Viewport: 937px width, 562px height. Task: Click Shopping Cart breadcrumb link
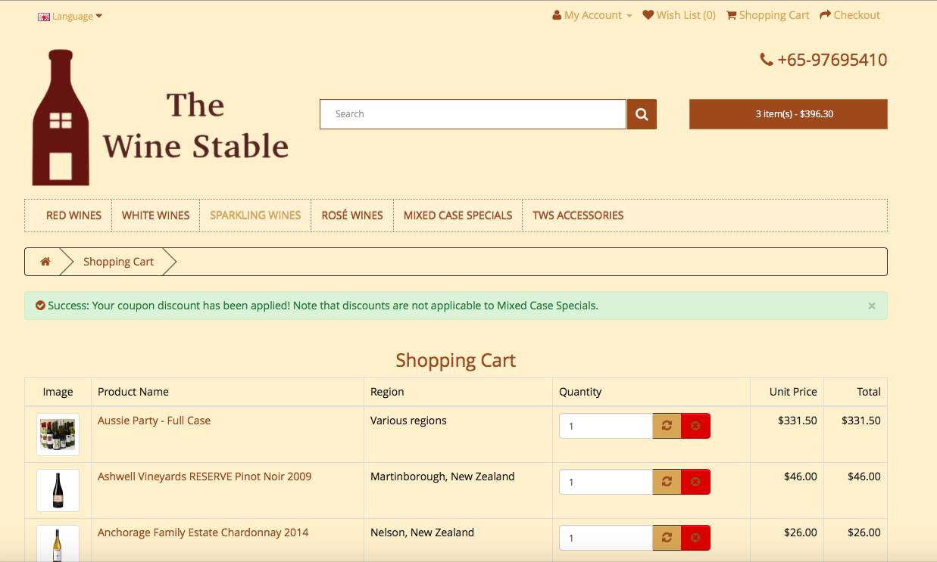[x=118, y=262]
